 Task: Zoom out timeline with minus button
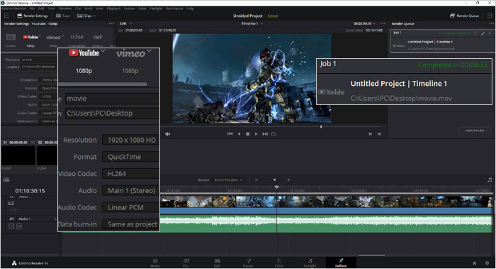pyautogui.click(x=257, y=180)
